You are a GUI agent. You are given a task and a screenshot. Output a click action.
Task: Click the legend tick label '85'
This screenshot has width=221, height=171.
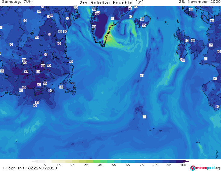(155, 165)
